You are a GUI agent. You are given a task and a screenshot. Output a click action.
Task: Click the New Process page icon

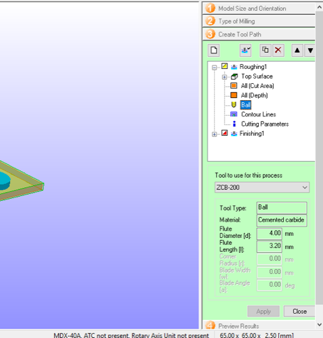[213, 50]
